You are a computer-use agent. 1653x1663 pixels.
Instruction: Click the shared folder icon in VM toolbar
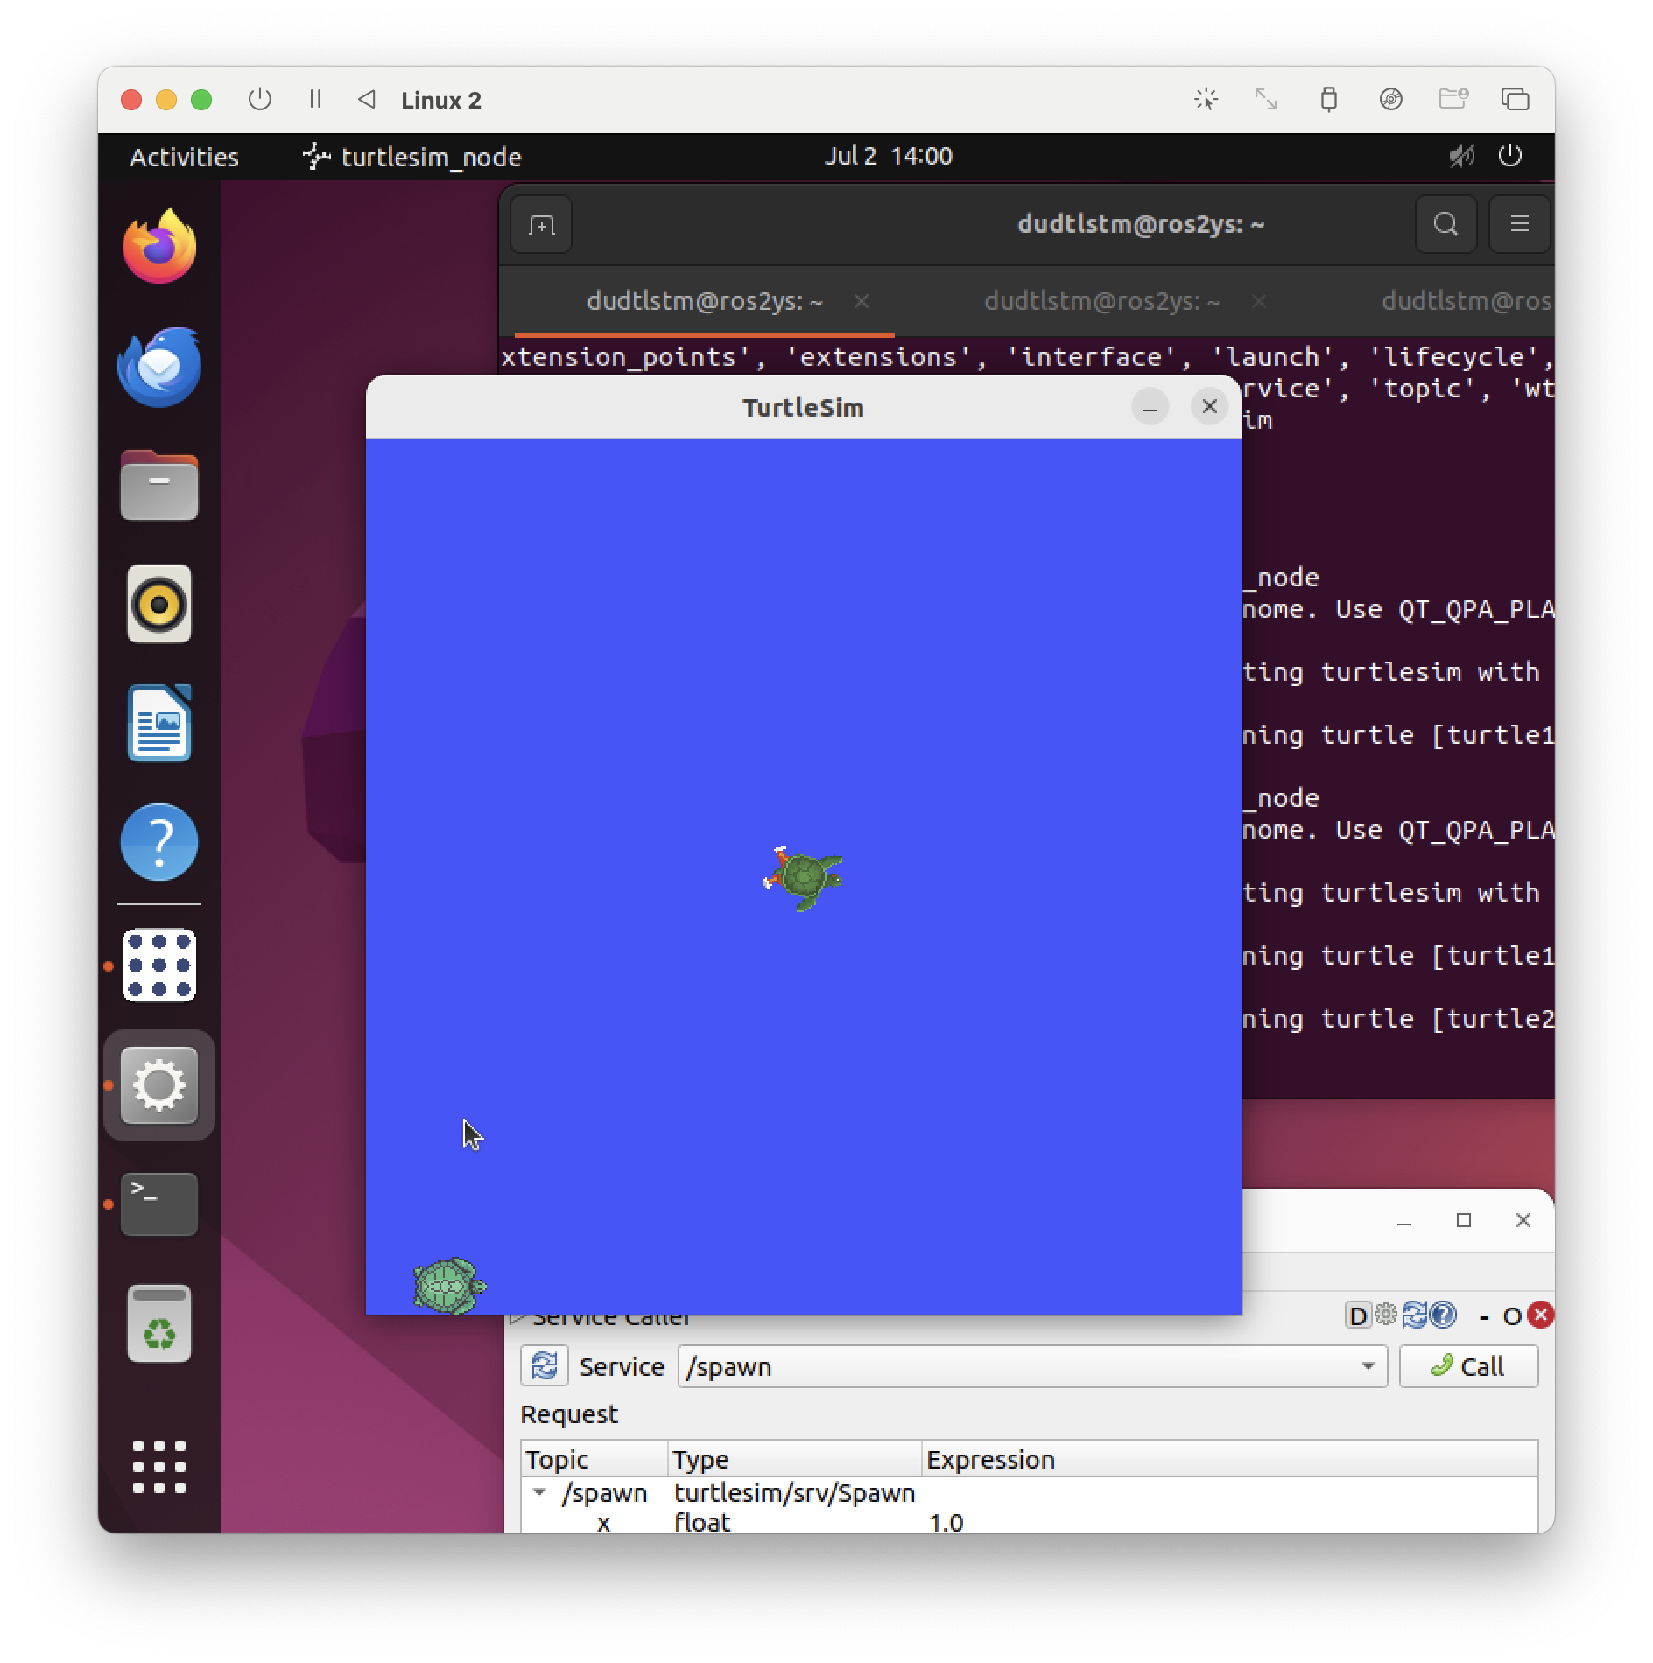[1453, 99]
